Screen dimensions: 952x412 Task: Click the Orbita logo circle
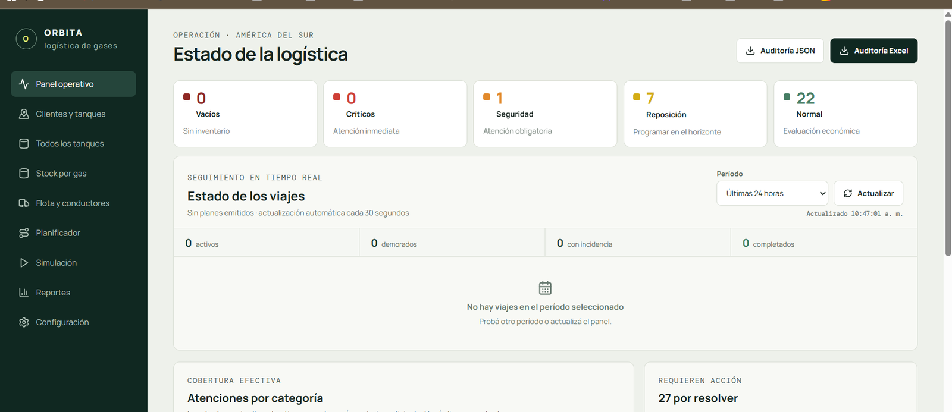coord(26,39)
